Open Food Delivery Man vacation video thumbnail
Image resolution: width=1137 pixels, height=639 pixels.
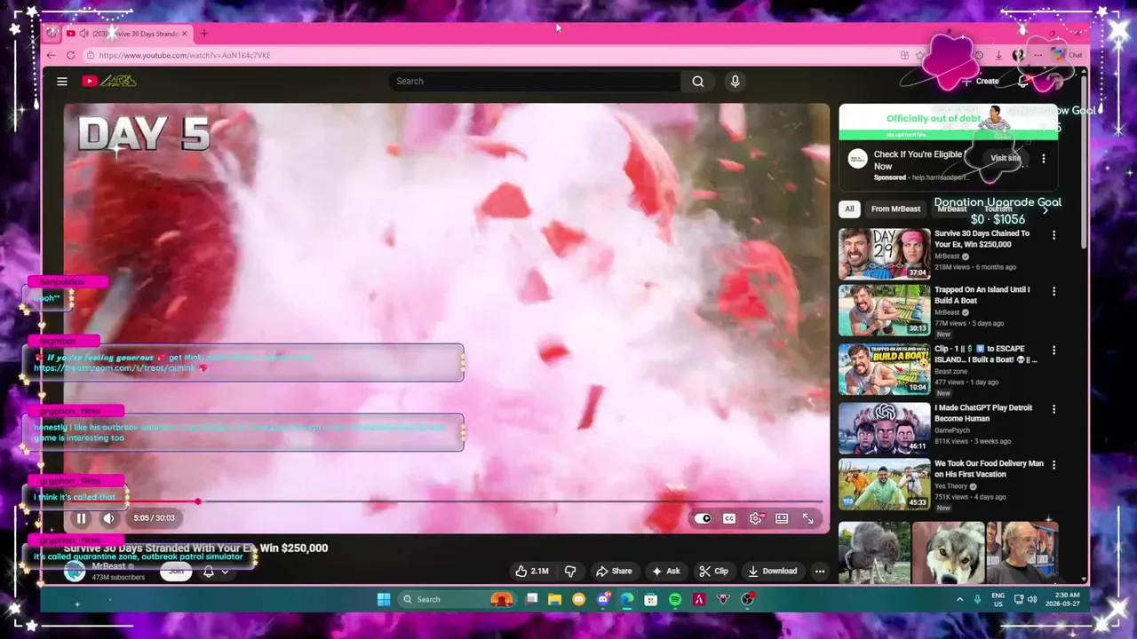point(885,484)
